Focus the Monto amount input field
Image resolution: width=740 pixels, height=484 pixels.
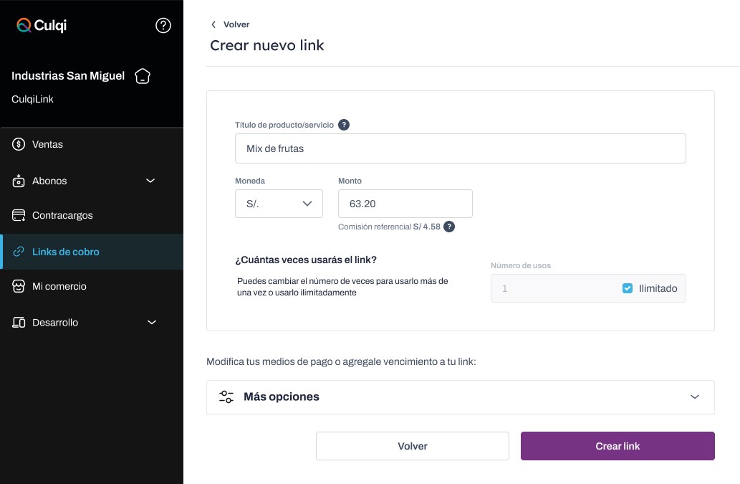[x=405, y=204]
